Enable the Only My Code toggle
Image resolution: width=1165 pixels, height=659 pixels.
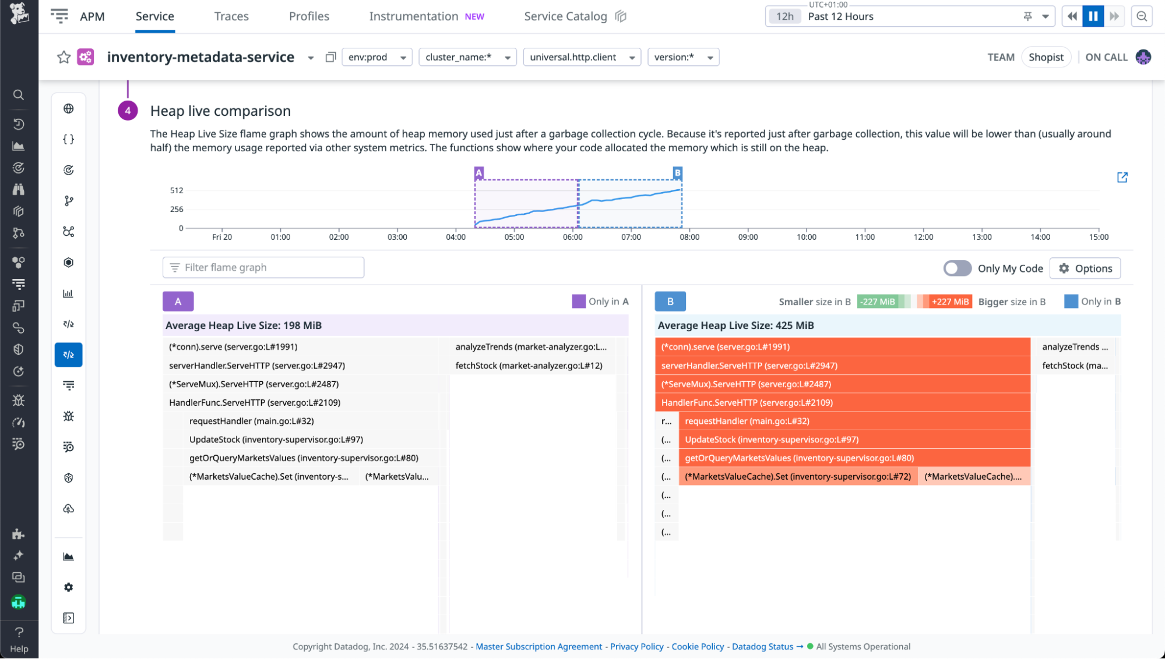point(958,268)
